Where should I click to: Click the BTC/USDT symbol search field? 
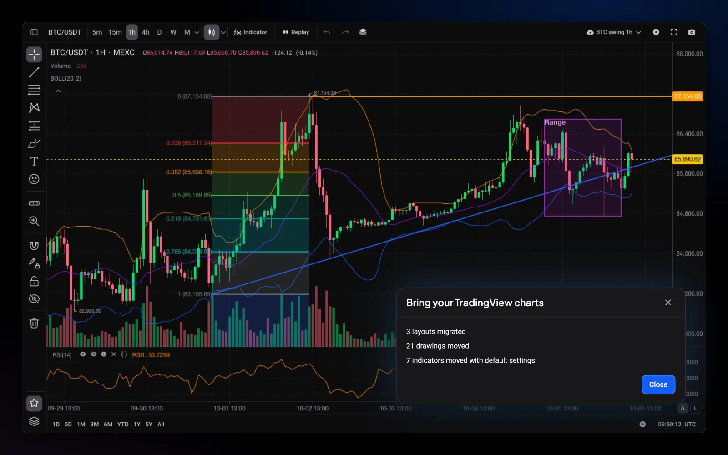point(65,32)
